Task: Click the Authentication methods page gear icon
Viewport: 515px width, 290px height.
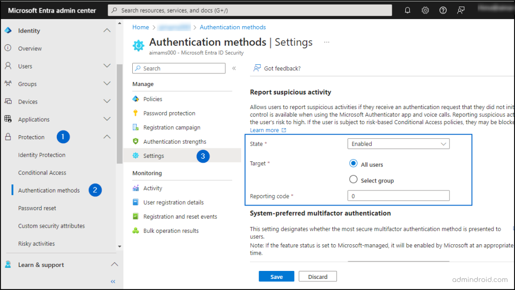Action: pyautogui.click(x=138, y=45)
